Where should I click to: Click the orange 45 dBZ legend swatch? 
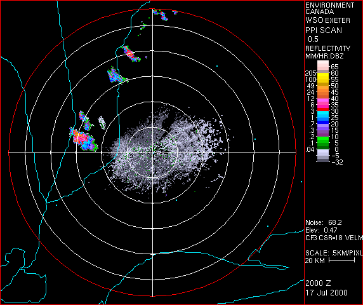(x=323, y=92)
